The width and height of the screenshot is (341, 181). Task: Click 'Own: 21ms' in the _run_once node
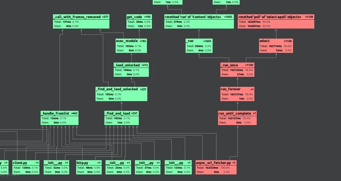[x=233, y=74]
